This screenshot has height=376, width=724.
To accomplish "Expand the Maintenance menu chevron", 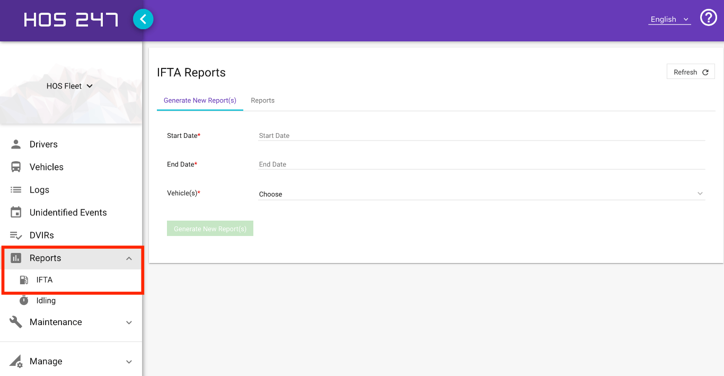I will point(129,322).
